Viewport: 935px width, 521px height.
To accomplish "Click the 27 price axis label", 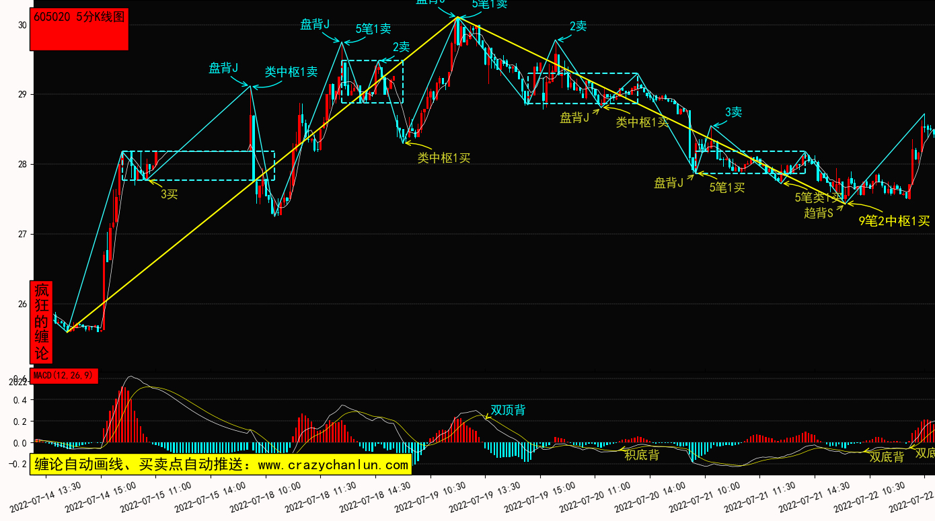I will coord(22,234).
